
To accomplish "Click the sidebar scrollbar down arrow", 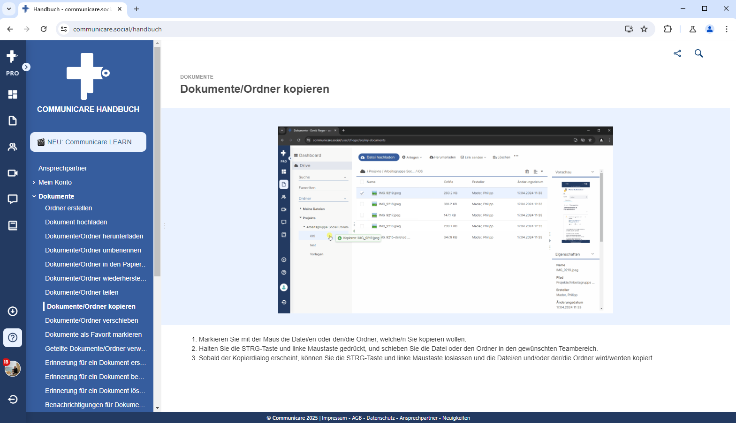I will tap(157, 408).
